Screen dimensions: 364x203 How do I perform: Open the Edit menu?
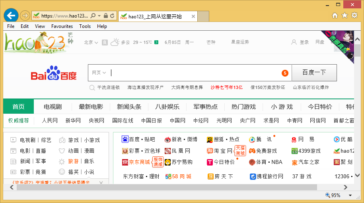25,26
